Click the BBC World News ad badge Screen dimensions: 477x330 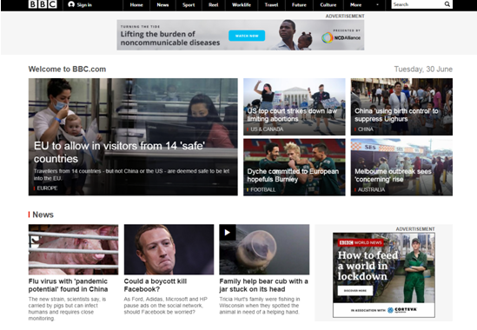[361, 242]
